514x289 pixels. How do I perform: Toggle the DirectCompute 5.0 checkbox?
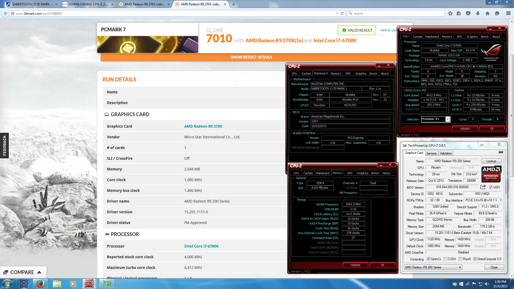point(475,259)
